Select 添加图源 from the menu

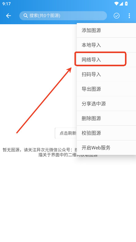tap(106, 30)
